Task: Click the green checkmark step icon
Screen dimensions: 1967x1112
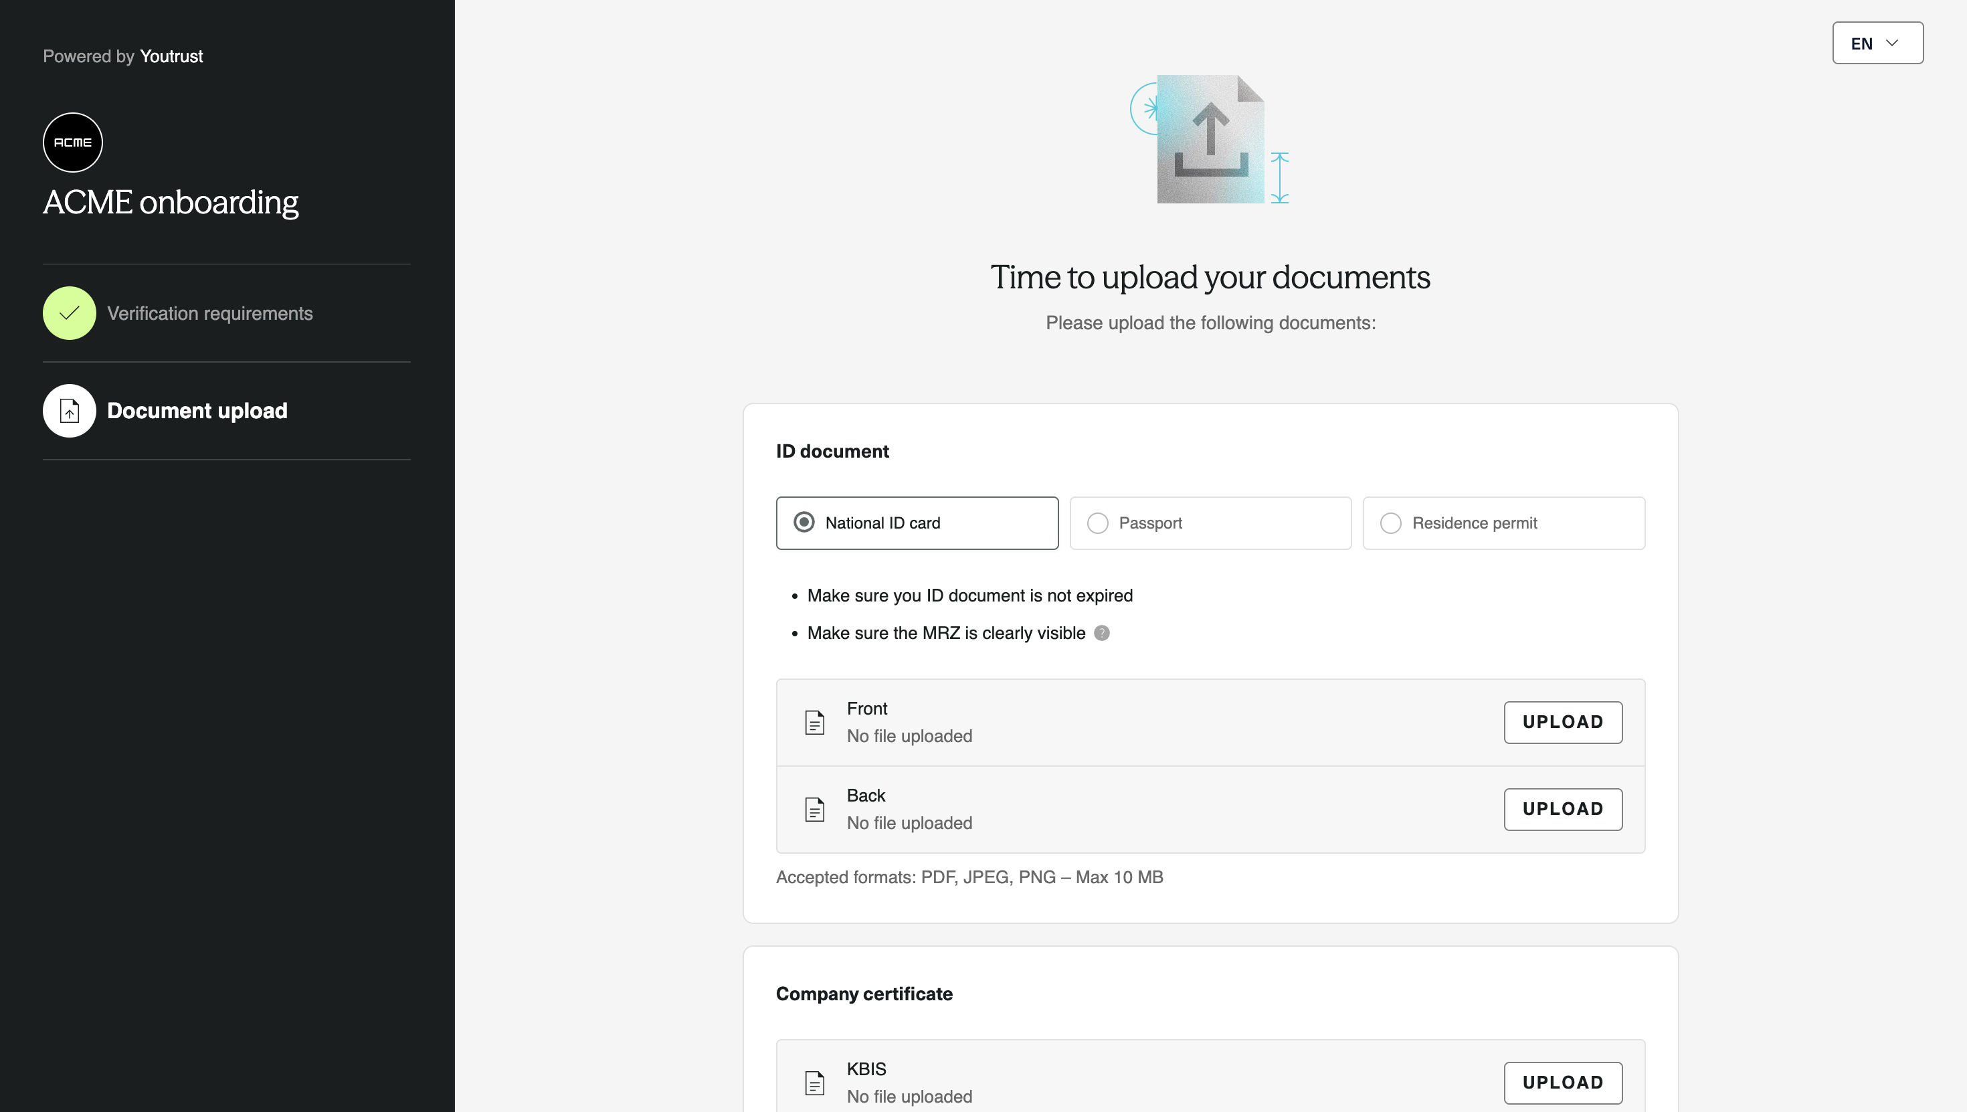Action: 70,313
